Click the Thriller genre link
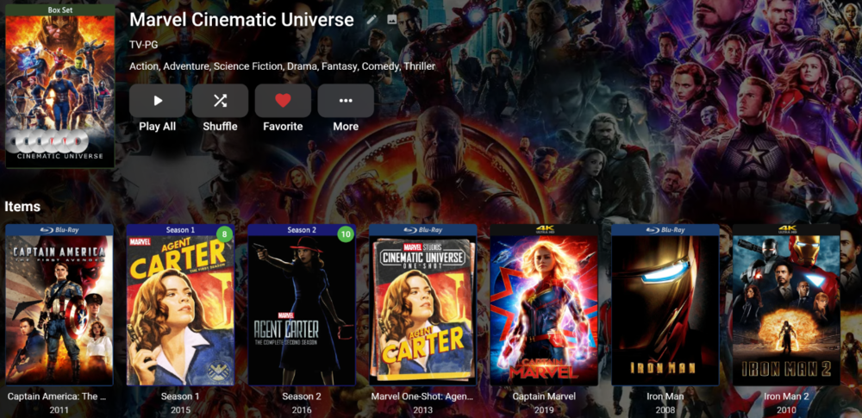The height and width of the screenshot is (418, 862). (419, 66)
